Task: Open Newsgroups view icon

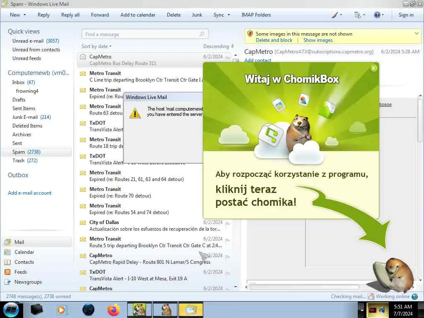Action: pyautogui.click(x=7, y=282)
